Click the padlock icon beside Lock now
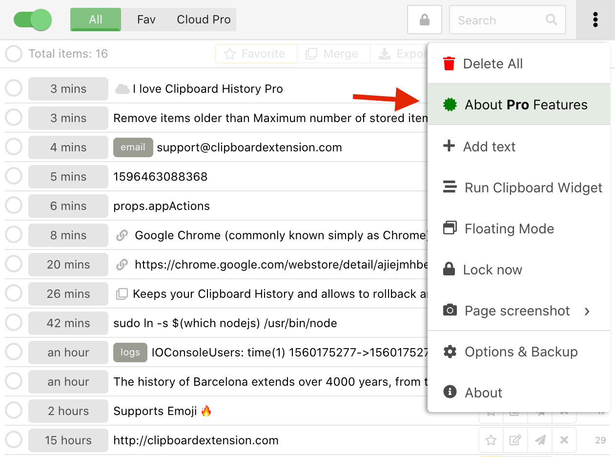615x457 pixels. pos(449,269)
